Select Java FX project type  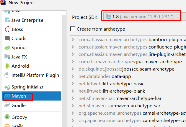point(31,57)
